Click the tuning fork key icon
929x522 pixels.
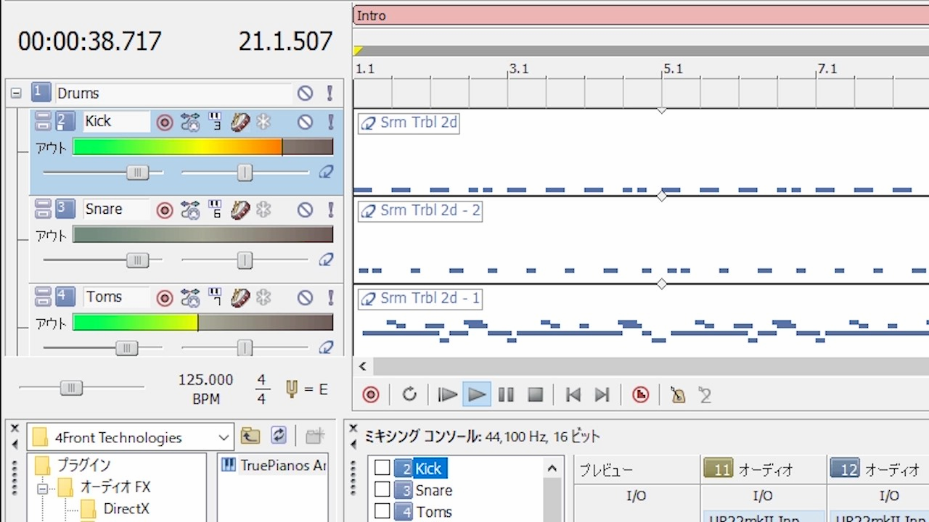click(x=292, y=389)
